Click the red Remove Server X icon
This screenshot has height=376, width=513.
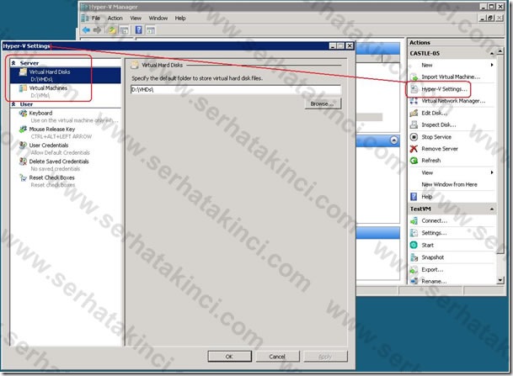pyautogui.click(x=414, y=149)
